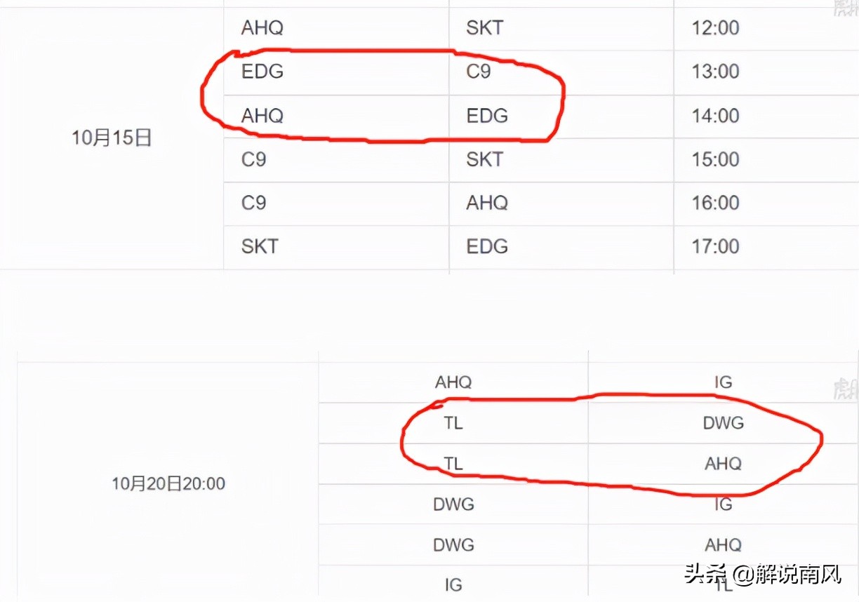Image resolution: width=859 pixels, height=602 pixels.
Task: Click the 10月15日 date cell
Action: click(x=112, y=138)
